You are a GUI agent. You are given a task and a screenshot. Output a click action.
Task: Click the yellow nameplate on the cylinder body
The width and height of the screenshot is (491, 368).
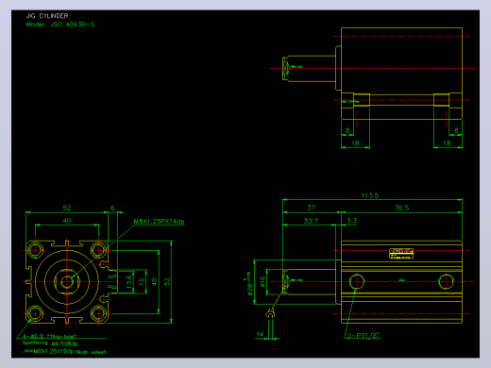pyautogui.click(x=401, y=254)
